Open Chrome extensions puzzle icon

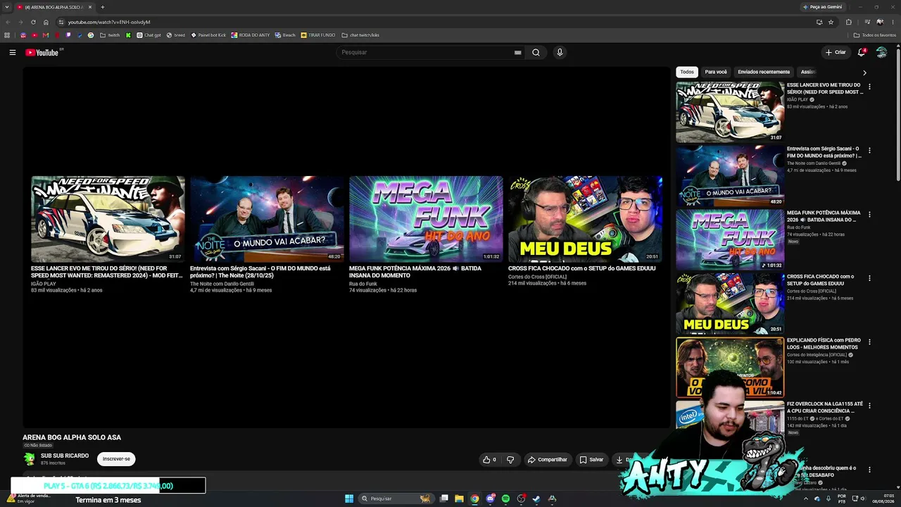click(848, 22)
